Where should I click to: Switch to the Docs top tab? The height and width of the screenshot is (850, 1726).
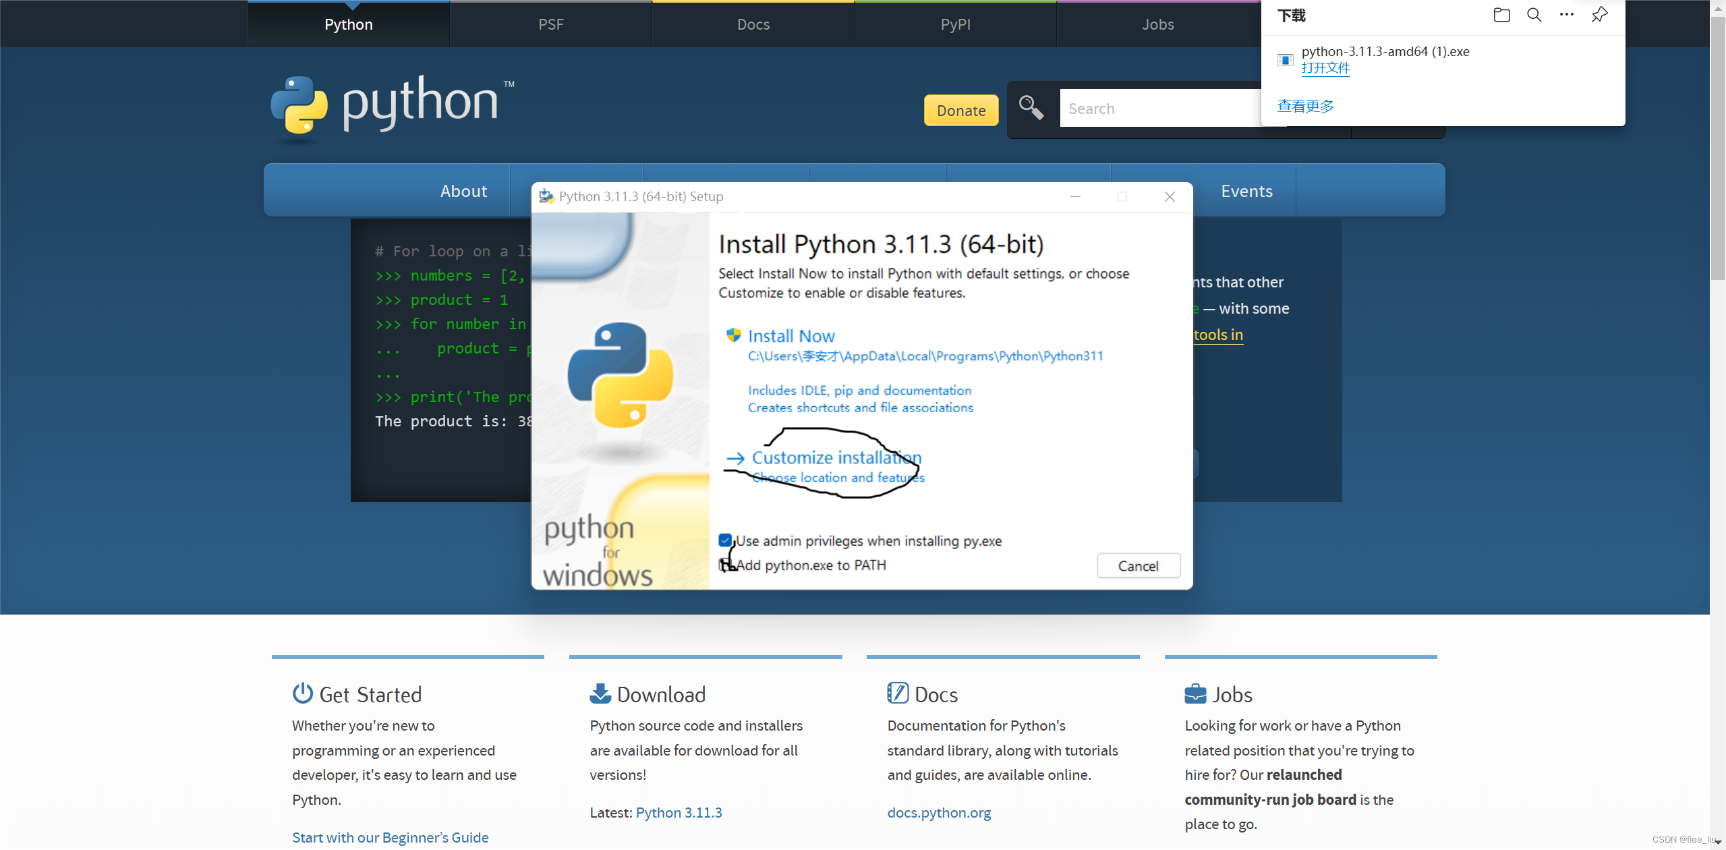753,24
